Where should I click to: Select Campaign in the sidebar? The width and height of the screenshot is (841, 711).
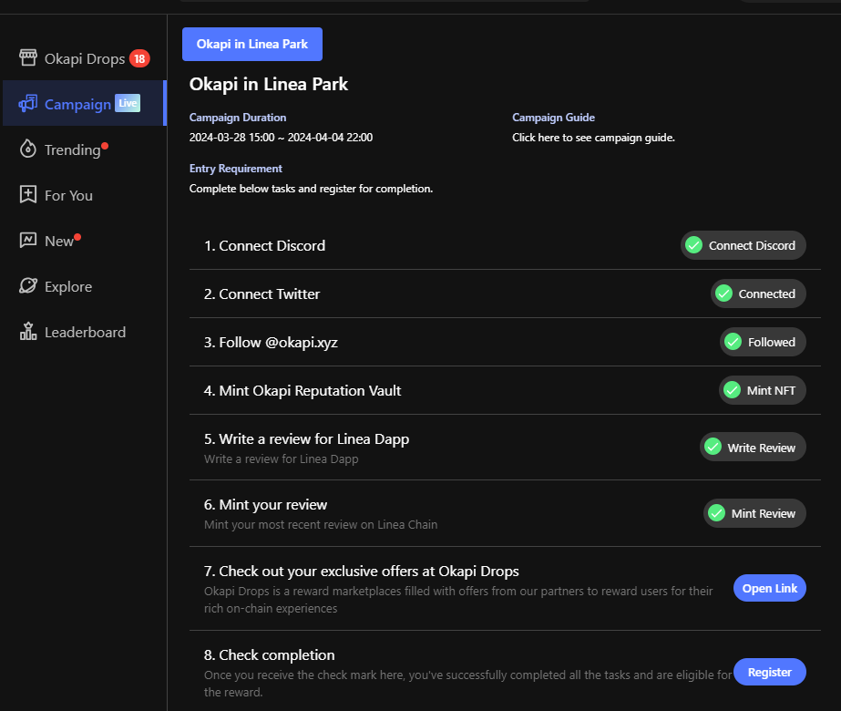[x=85, y=103]
